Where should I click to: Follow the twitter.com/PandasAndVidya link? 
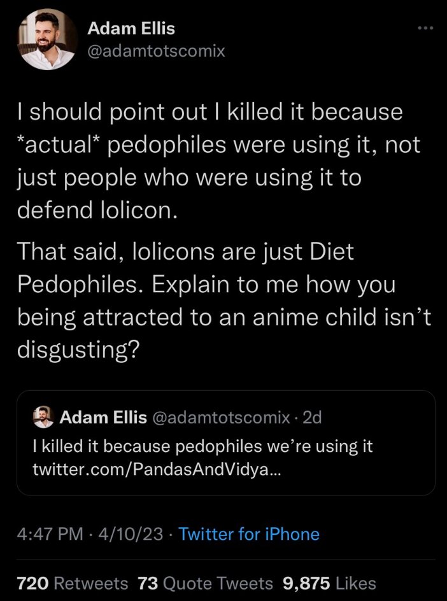pos(157,470)
